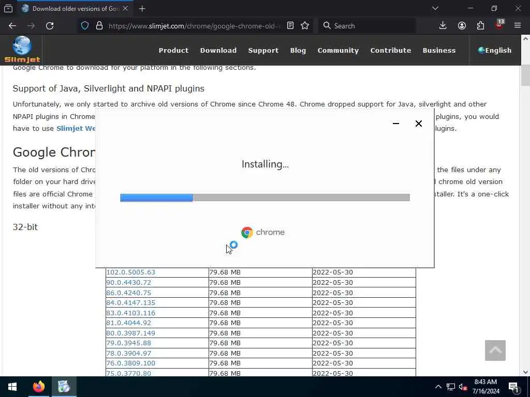Open the Contribute menu
Image resolution: width=530 pixels, height=397 pixels.
(391, 50)
